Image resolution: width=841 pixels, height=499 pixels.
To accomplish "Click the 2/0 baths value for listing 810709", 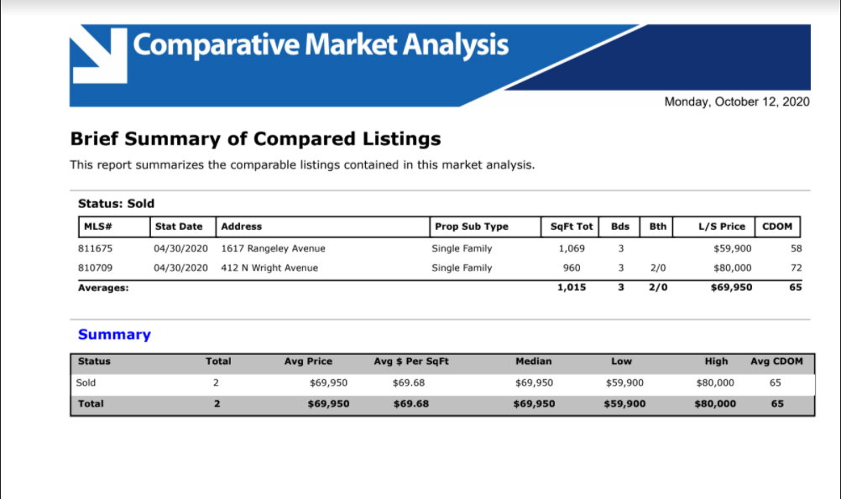I will click(x=657, y=268).
